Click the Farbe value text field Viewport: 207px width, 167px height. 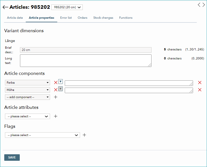(129, 83)
